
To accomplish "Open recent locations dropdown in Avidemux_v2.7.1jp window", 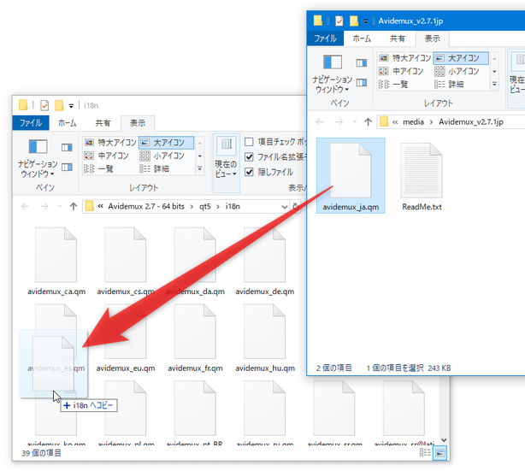I will [355, 122].
